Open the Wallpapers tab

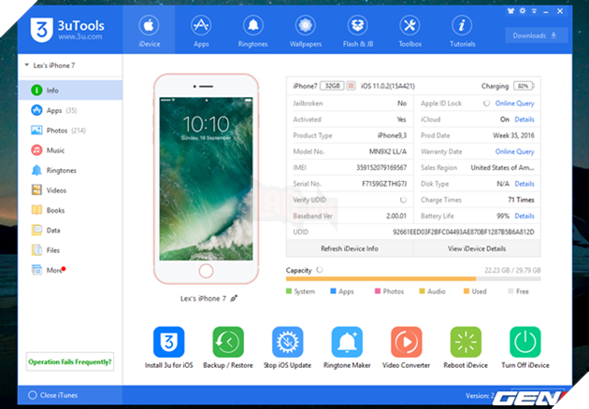tap(306, 32)
